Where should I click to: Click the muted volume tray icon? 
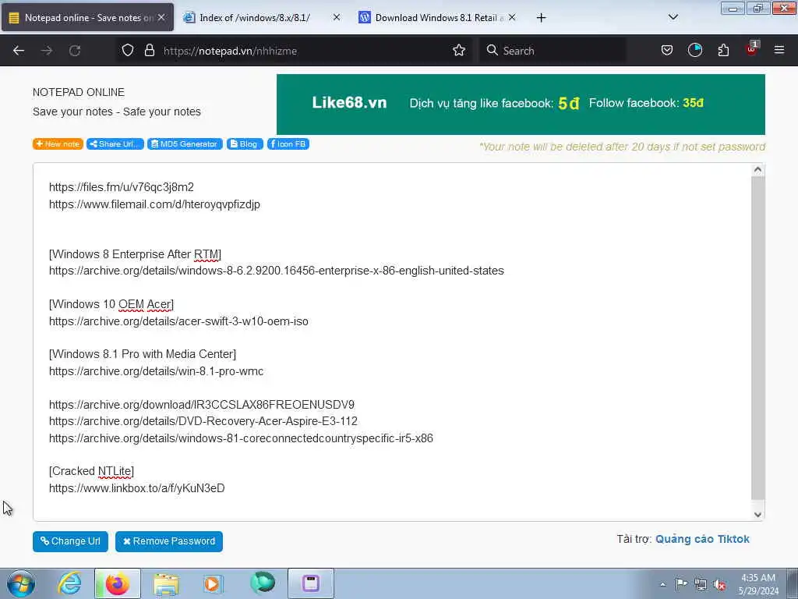pyautogui.click(x=719, y=584)
